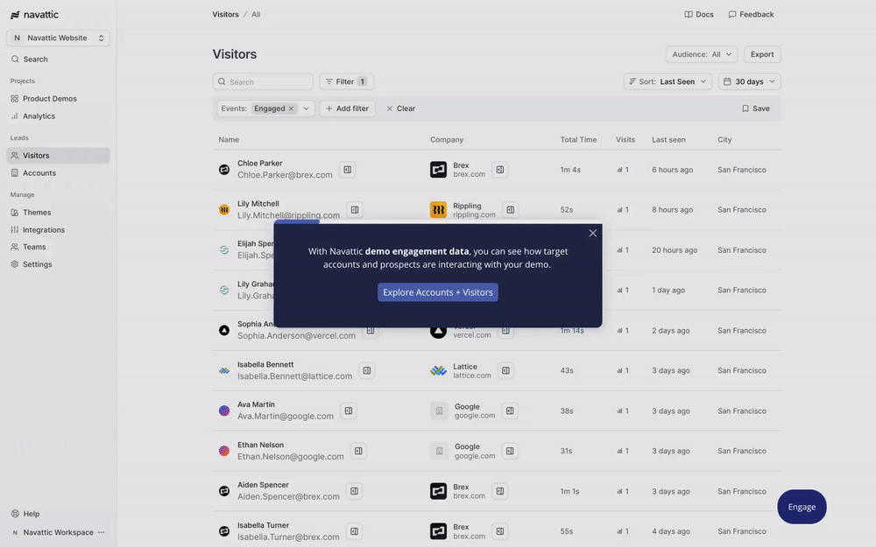Click lattice.com domain text

472,375
